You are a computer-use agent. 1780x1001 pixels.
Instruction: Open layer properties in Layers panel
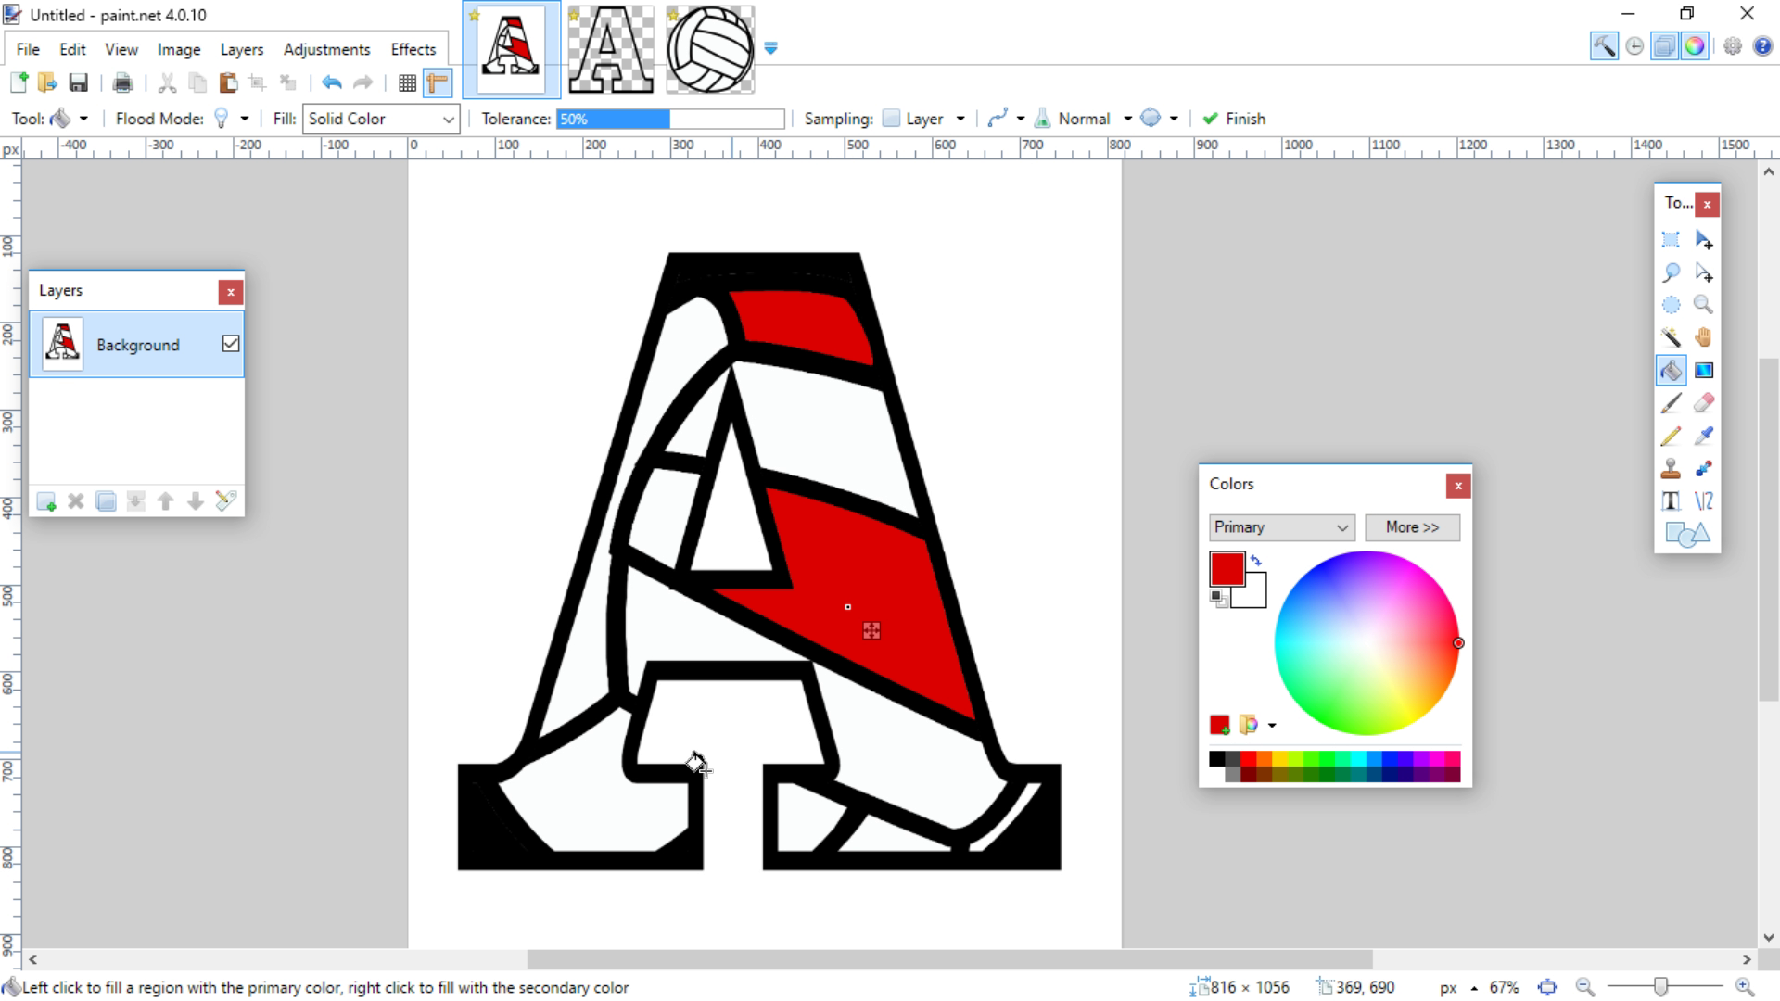point(225,501)
